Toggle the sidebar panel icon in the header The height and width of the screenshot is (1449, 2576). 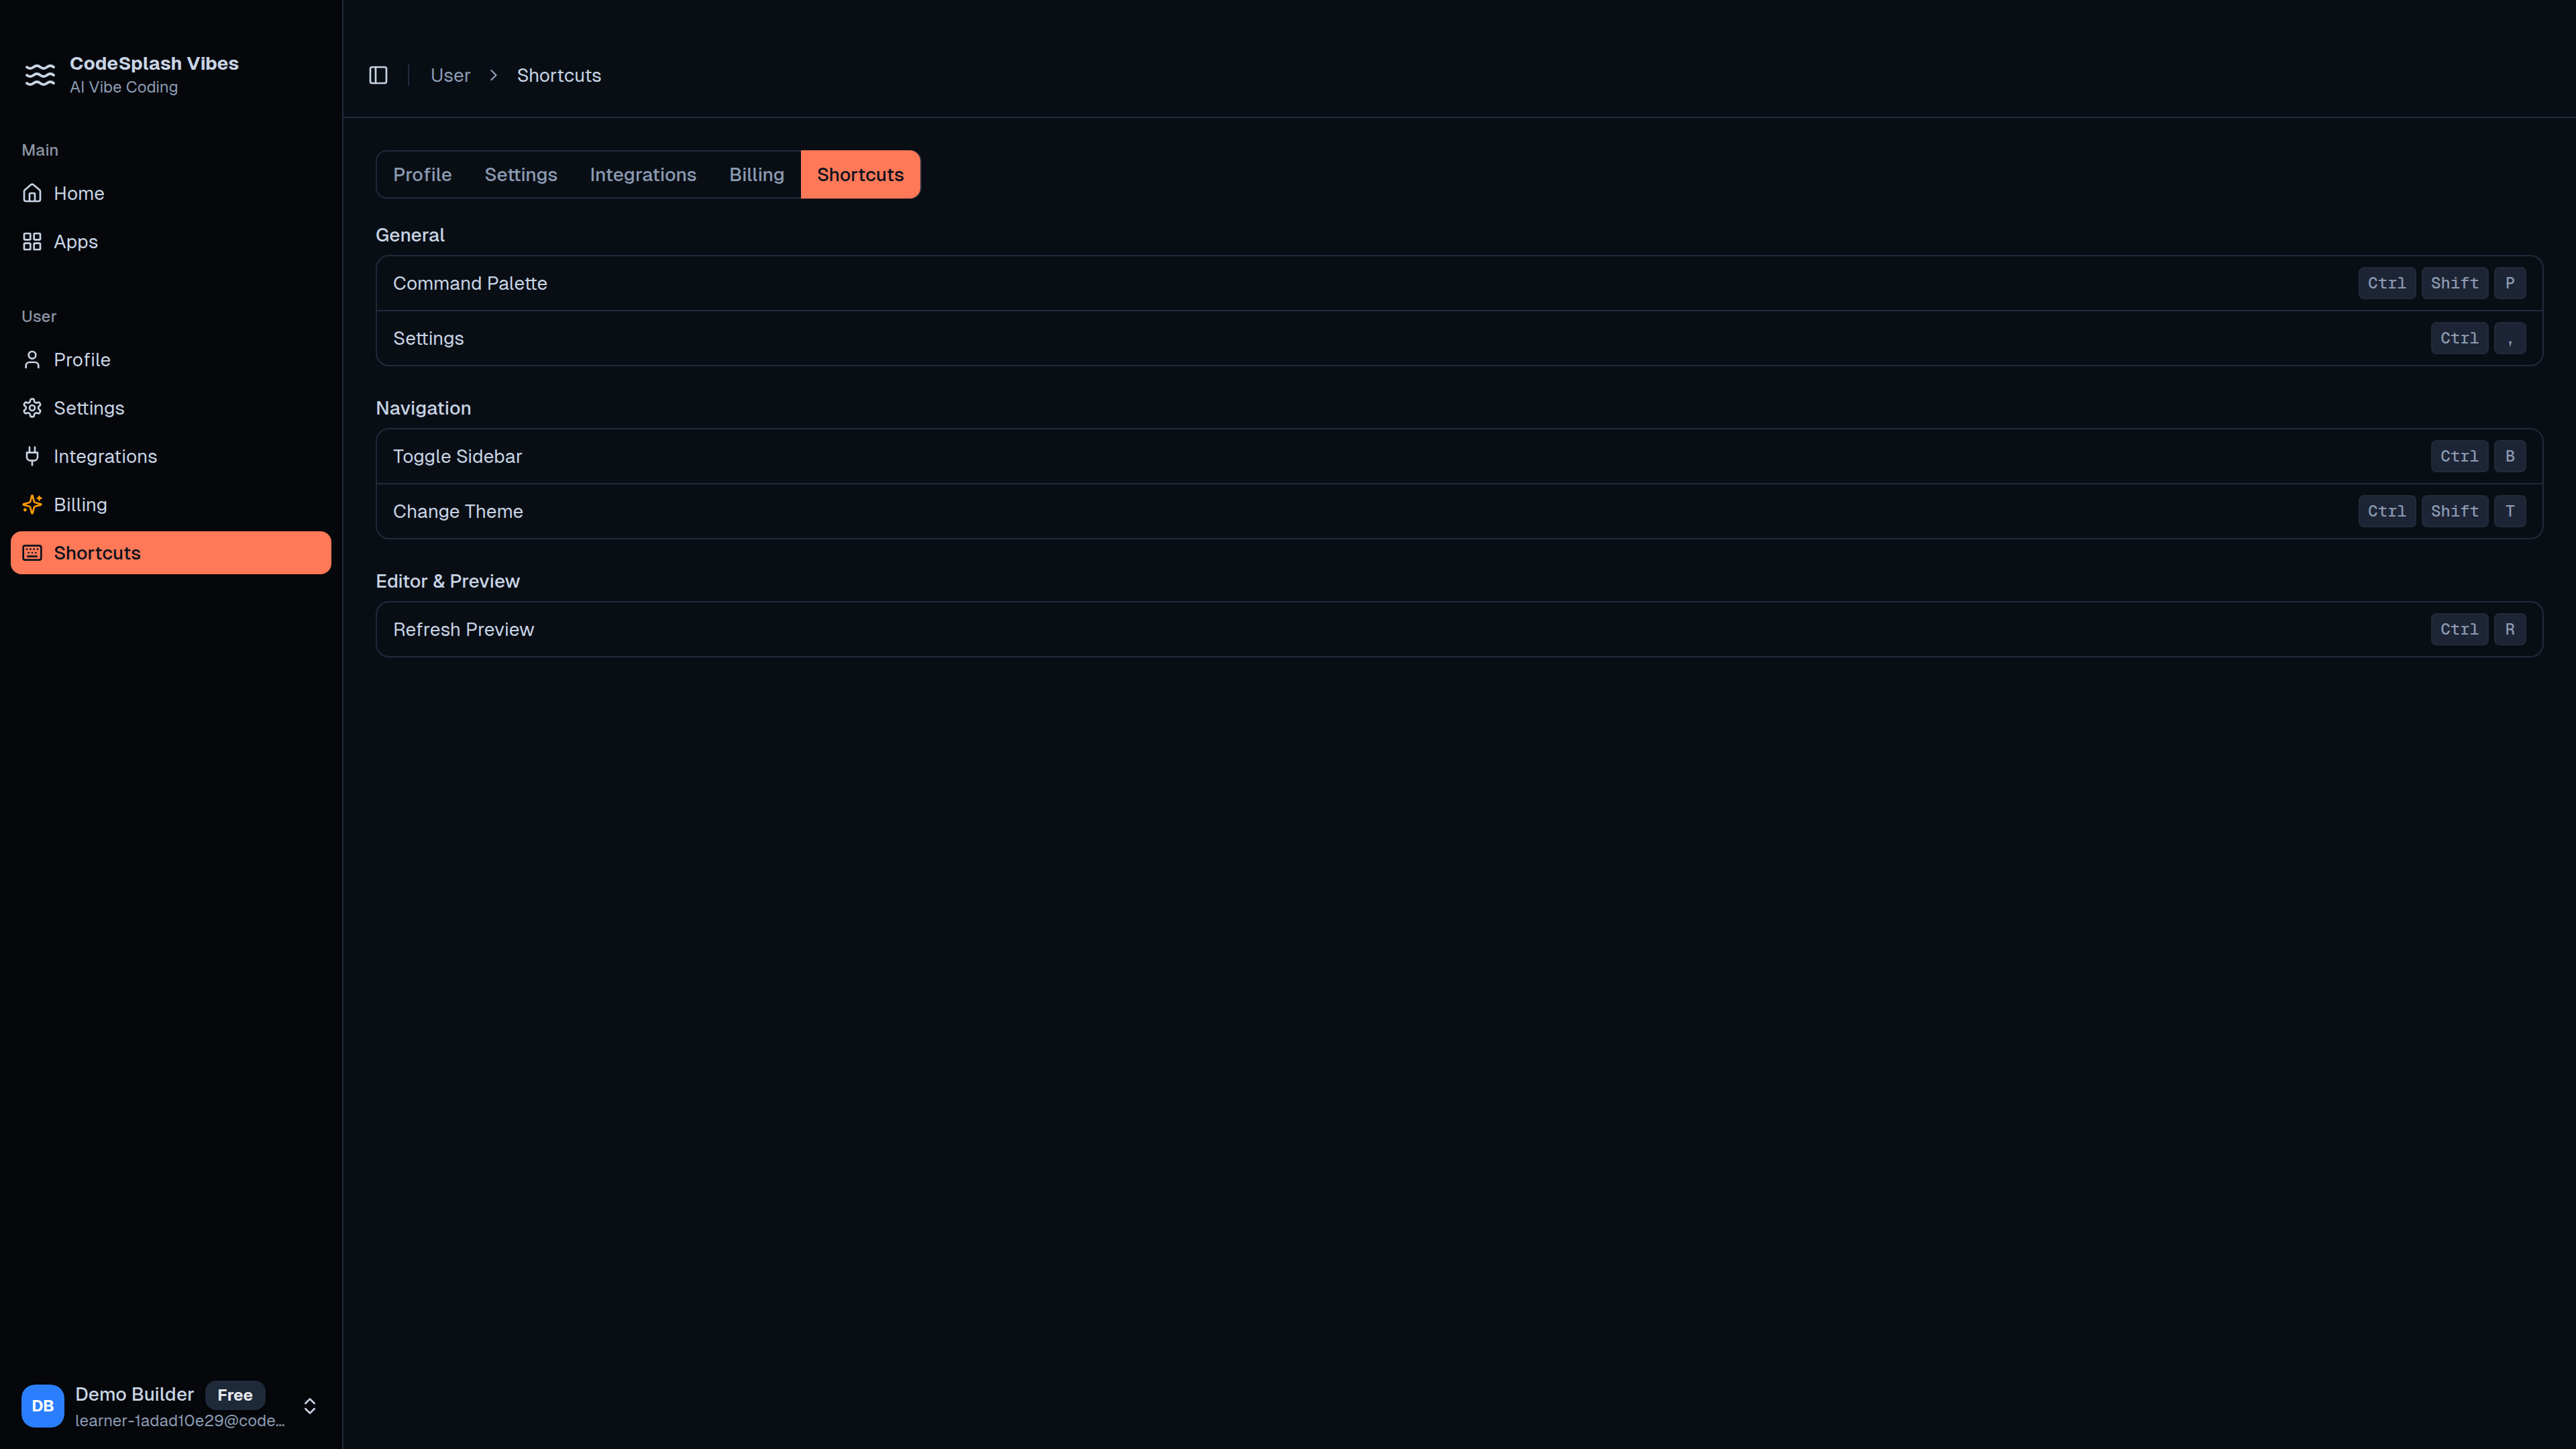coord(378,75)
